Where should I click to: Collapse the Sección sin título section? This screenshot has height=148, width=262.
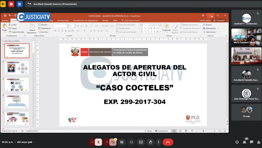(x=3, y=41)
